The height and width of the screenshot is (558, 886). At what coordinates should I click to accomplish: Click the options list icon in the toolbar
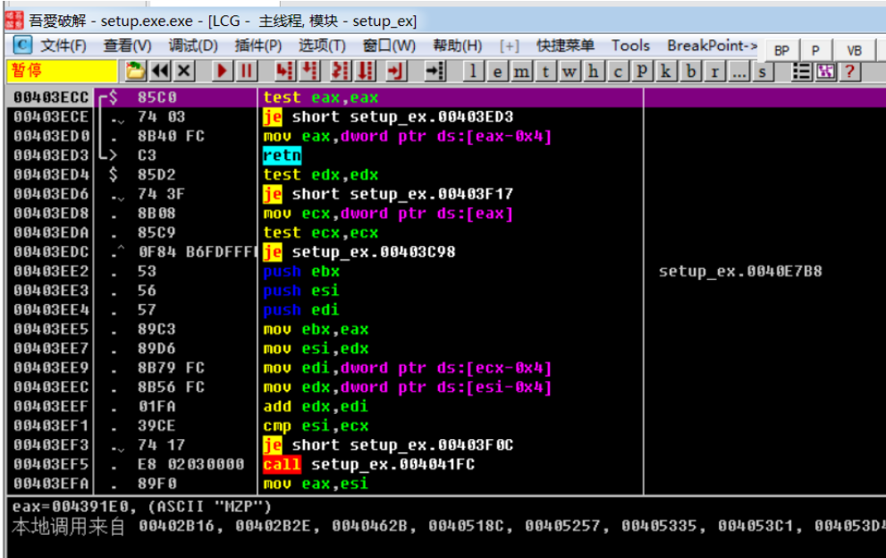[801, 72]
